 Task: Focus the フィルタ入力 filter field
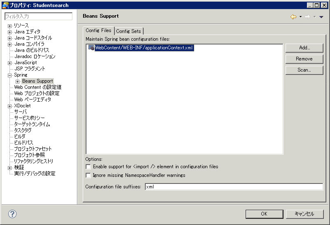click(39, 16)
